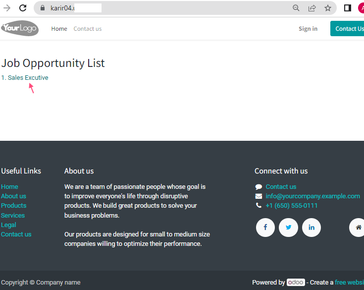
Task: Click the +1 (650) 555-0111 phone link
Action: (x=291, y=206)
